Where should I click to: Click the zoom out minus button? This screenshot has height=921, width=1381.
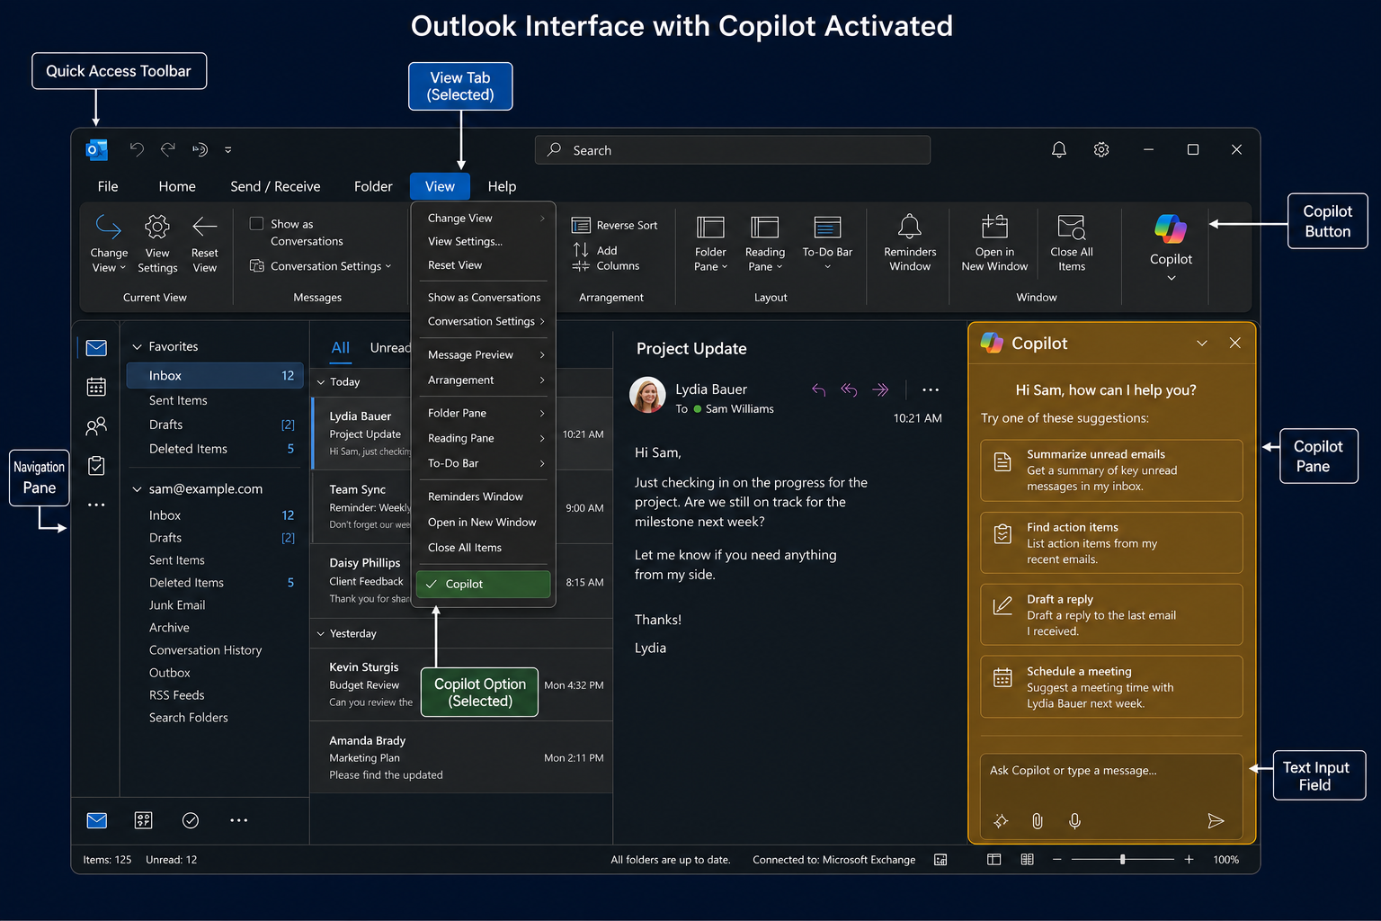click(x=1057, y=860)
